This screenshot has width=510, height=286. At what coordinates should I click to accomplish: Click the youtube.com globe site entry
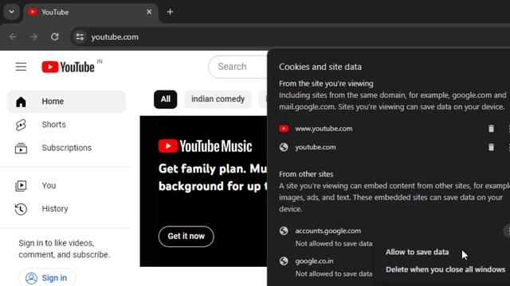click(316, 147)
